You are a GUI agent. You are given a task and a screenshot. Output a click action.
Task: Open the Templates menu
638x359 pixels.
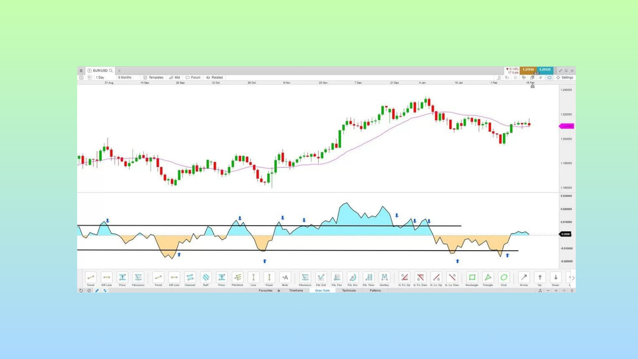pyautogui.click(x=153, y=78)
